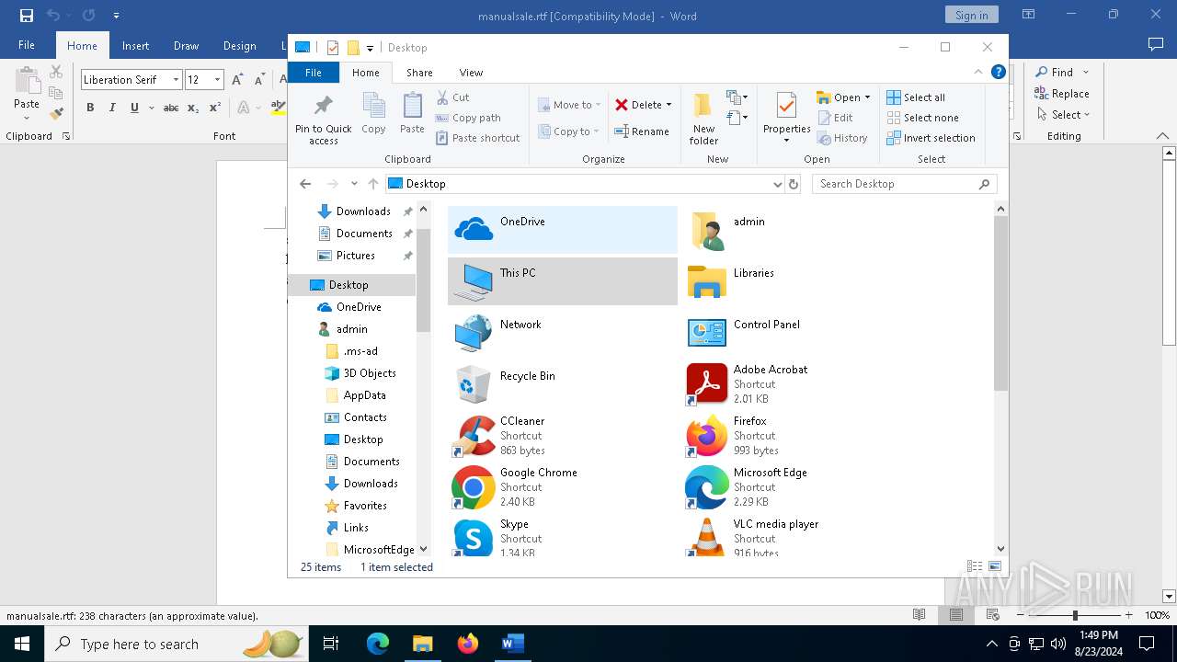Click Invert selection in Explorer ribbon
The width and height of the screenshot is (1177, 662).
931,138
